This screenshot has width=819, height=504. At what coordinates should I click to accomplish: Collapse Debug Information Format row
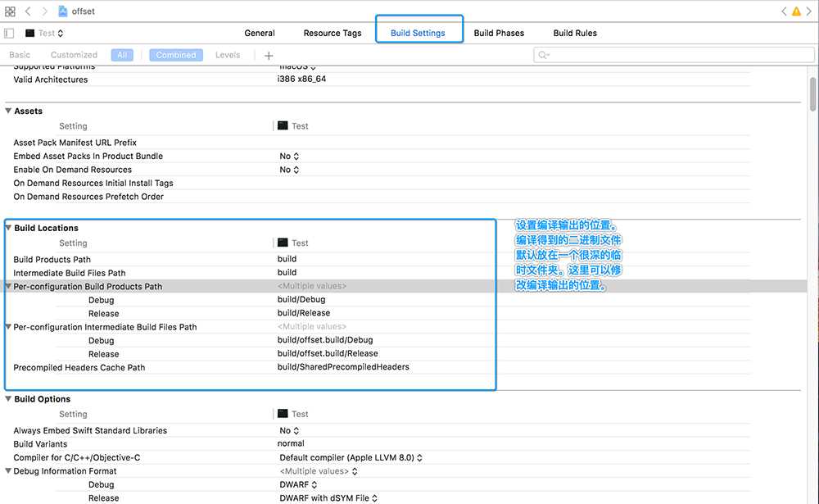pos(8,471)
